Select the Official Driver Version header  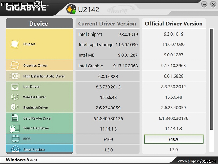click(x=174, y=23)
